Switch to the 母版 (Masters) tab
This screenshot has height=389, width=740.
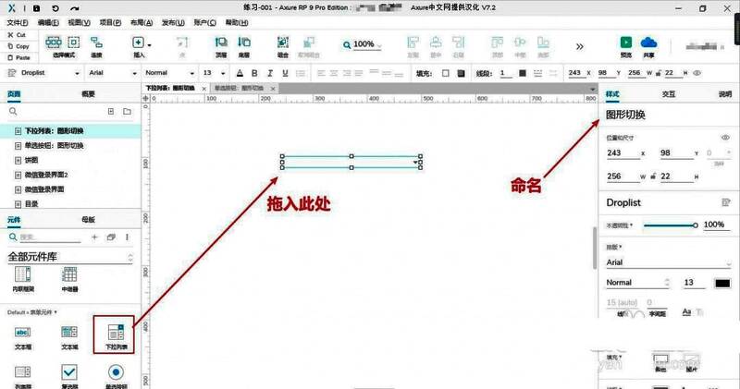pyautogui.click(x=88, y=219)
